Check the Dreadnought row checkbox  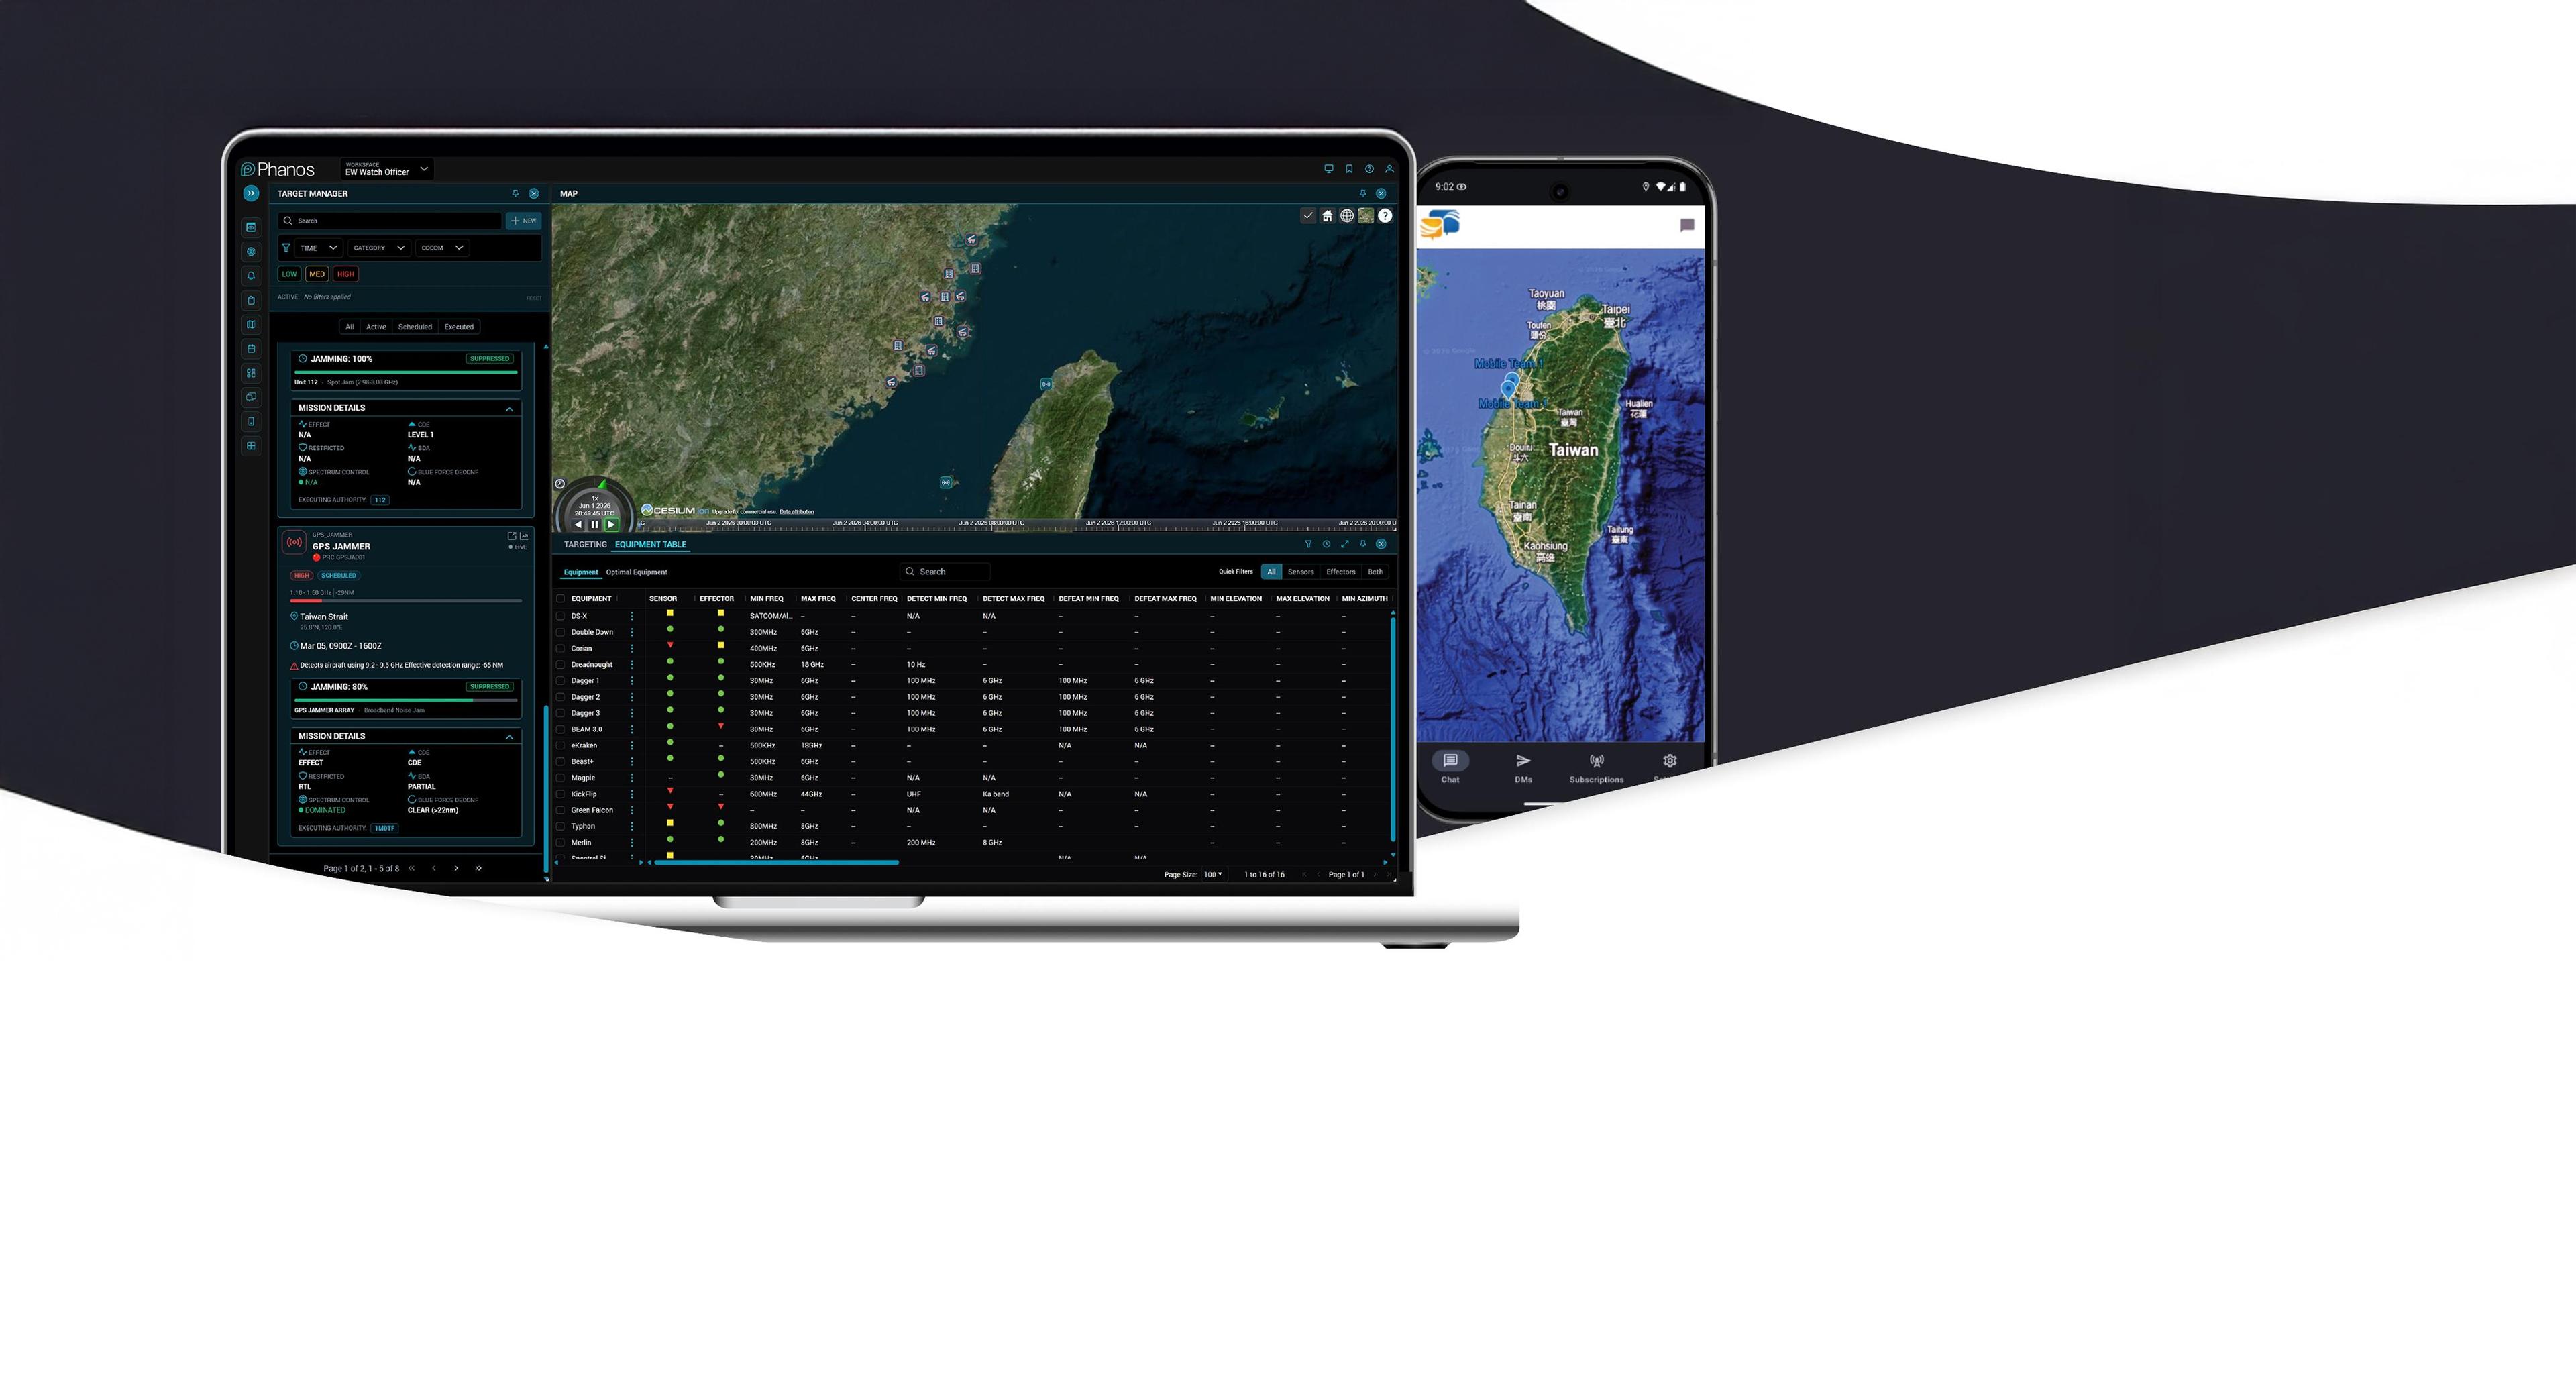point(560,665)
